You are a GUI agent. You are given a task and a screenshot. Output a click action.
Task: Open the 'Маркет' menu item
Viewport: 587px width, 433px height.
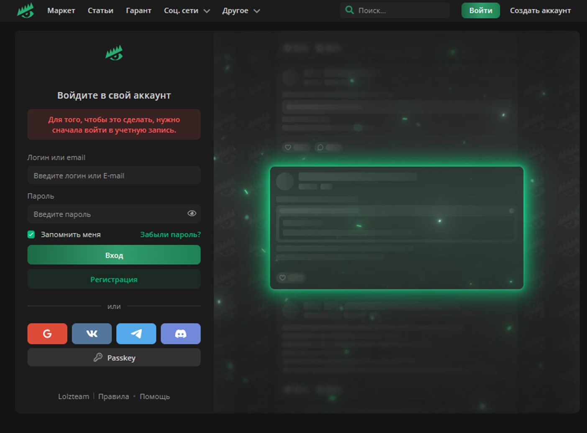tap(61, 10)
